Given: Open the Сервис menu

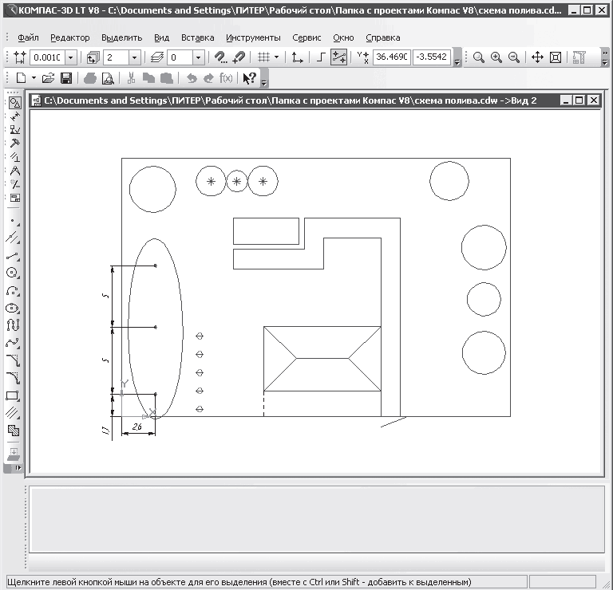Looking at the screenshot, I should pos(306,37).
